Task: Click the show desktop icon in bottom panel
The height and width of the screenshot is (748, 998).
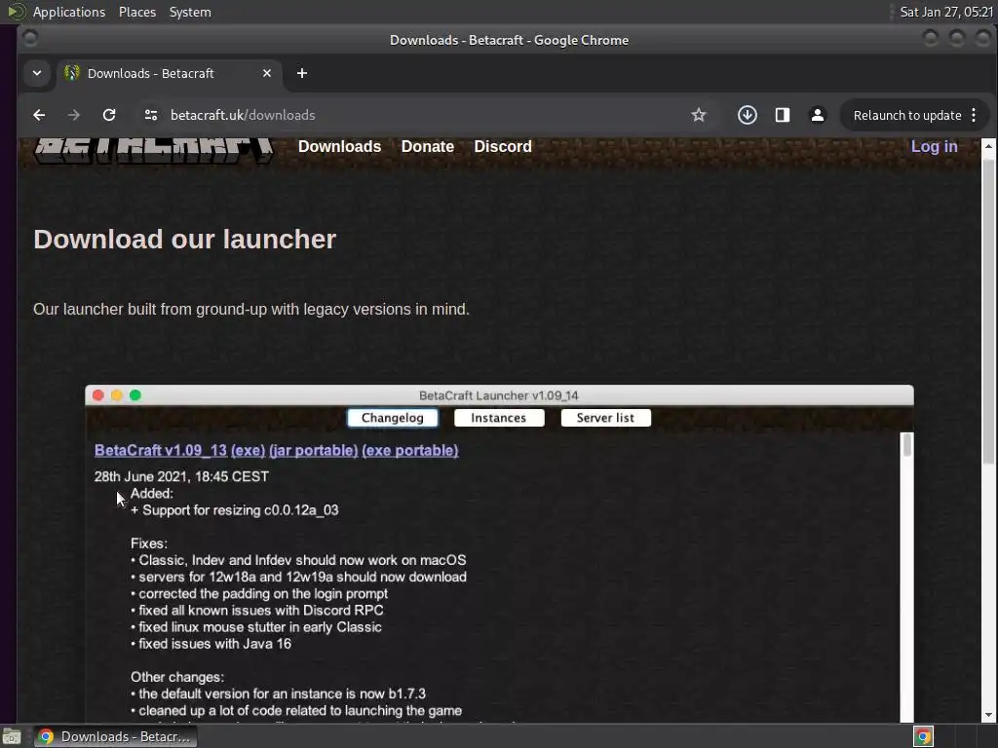Action: pyautogui.click(x=12, y=736)
